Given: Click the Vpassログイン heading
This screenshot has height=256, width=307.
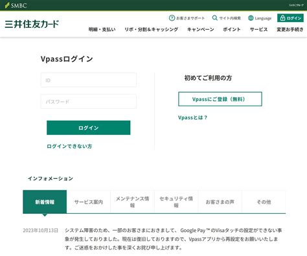Looking at the screenshot, I should [x=67, y=59].
